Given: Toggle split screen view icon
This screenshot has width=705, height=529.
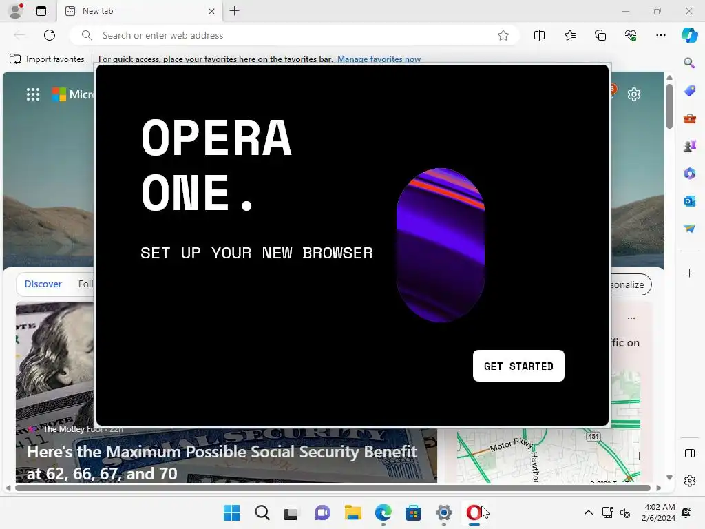Looking at the screenshot, I should click(x=540, y=35).
